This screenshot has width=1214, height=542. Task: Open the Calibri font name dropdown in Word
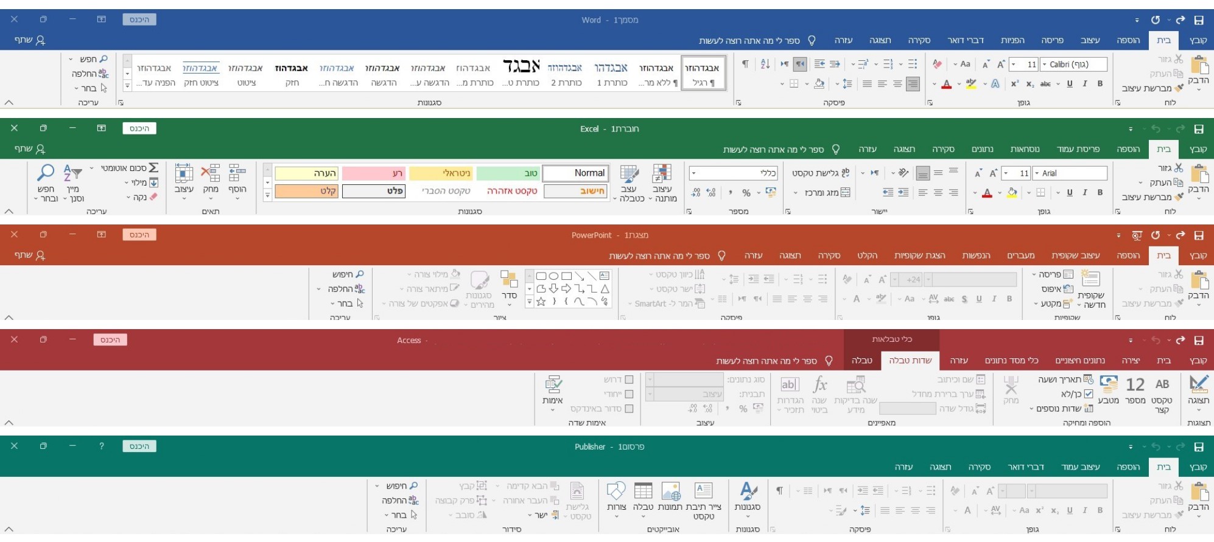tap(1044, 64)
